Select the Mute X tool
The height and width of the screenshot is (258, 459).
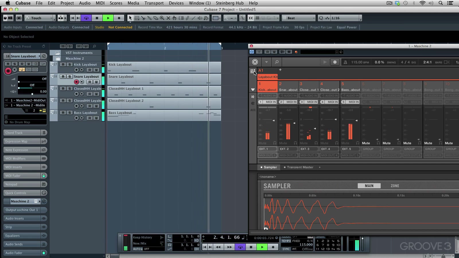[x=168, y=18]
